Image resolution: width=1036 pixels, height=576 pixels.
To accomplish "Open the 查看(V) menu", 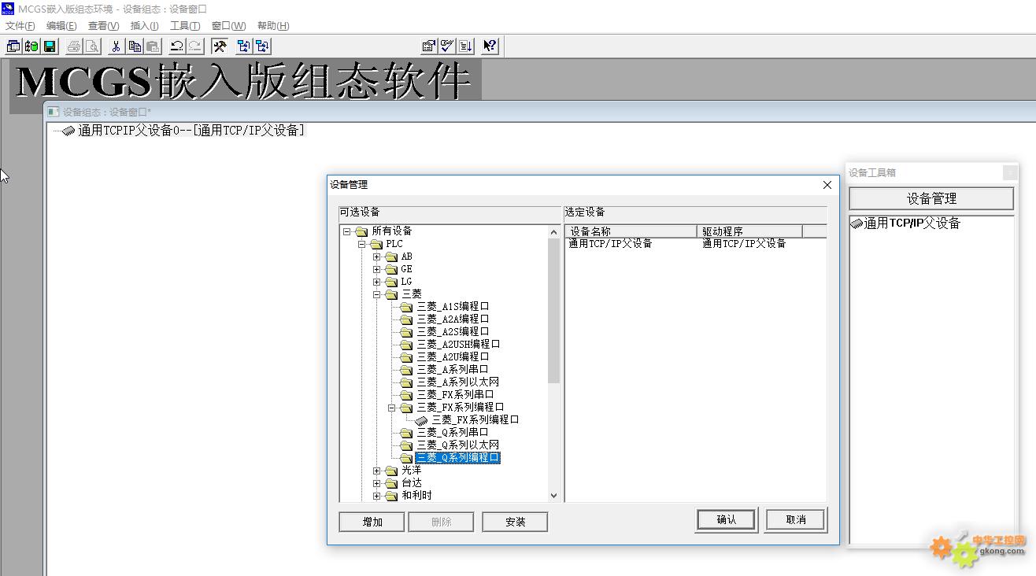I will coord(103,26).
